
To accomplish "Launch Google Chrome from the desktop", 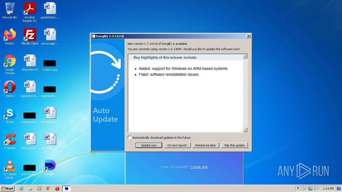I will pyautogui.click(x=10, y=65).
